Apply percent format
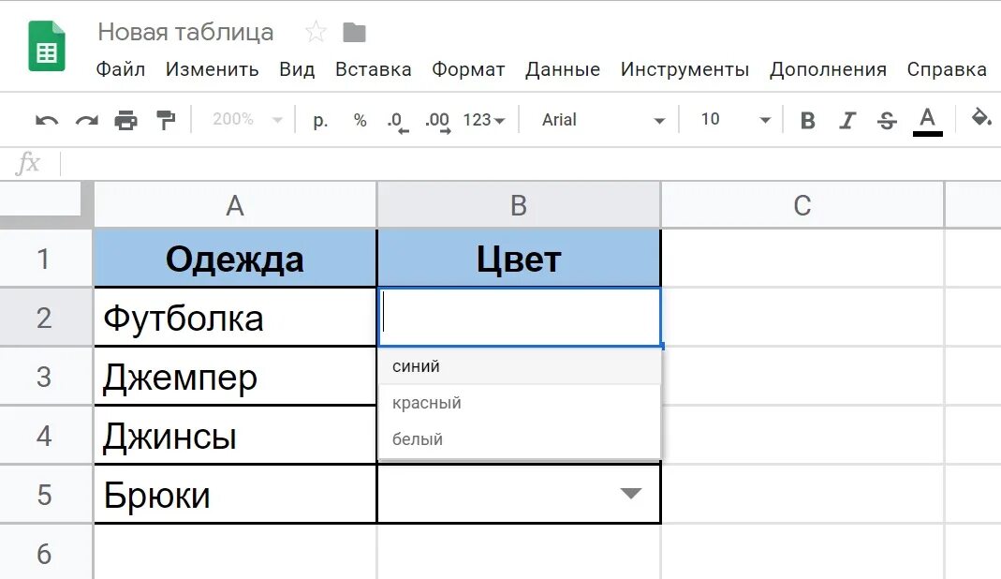This screenshot has width=1001, height=579. coord(361,120)
